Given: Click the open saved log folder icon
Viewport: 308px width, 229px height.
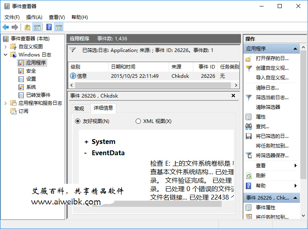Looking at the screenshot, I should point(249,58).
